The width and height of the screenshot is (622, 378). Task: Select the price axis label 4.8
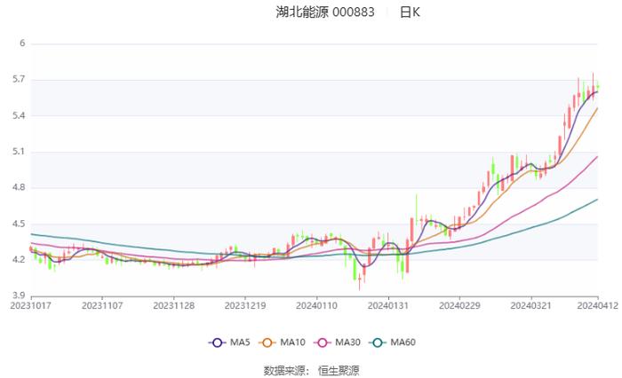tap(19, 187)
